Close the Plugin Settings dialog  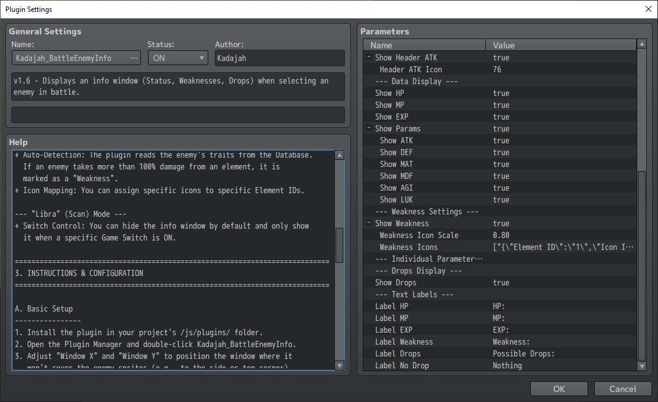(x=648, y=9)
